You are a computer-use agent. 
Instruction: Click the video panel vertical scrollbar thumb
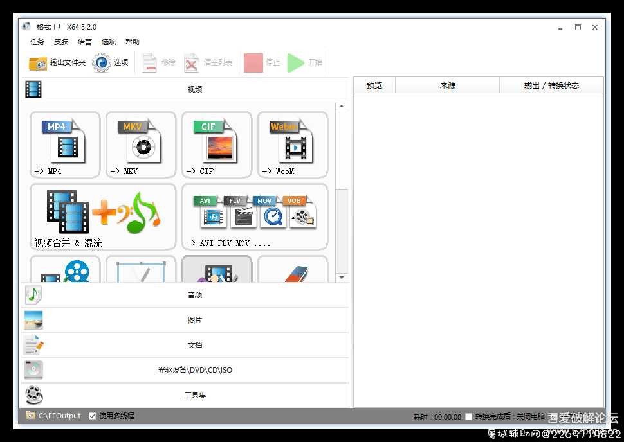342,231
